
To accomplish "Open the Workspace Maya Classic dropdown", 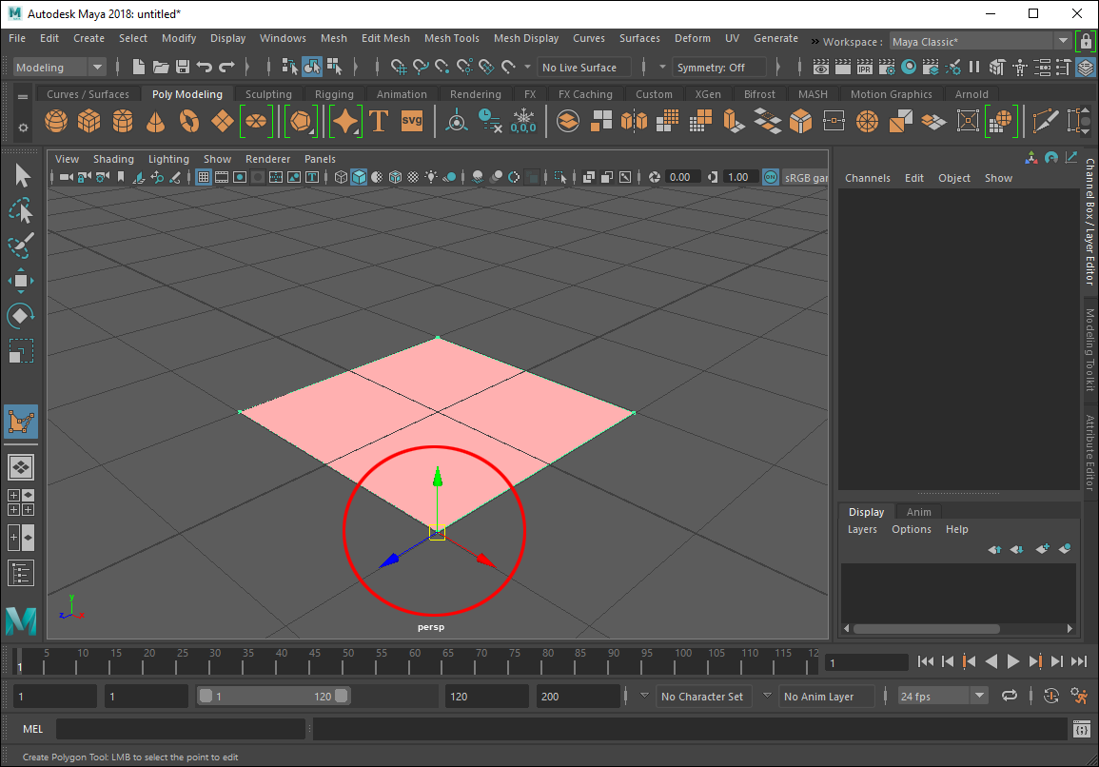I will click(1063, 41).
